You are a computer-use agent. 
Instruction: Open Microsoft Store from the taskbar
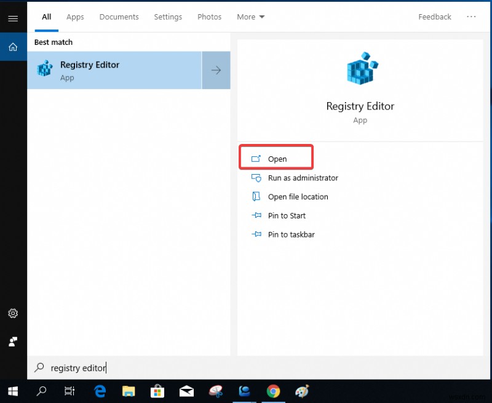click(x=157, y=391)
